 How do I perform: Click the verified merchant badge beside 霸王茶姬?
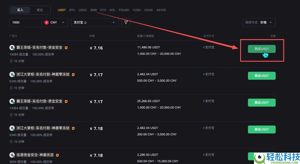pyautogui.click(x=66, y=47)
